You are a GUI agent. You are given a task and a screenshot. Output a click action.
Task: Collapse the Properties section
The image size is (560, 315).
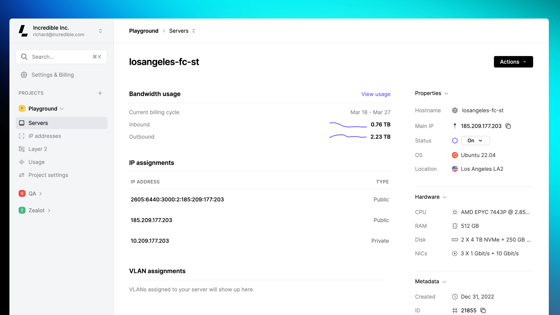(446, 93)
